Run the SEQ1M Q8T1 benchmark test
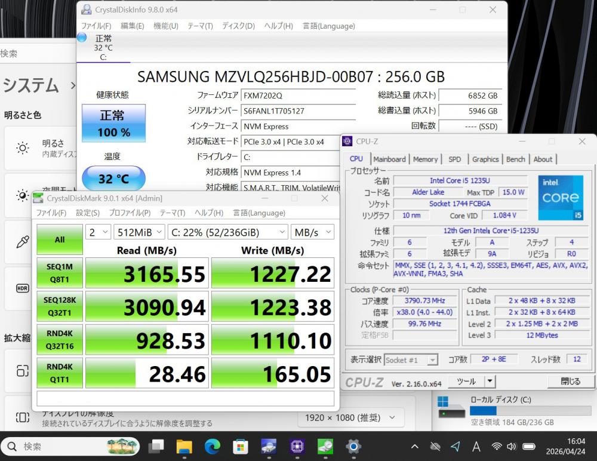The image size is (597, 461). pos(60,273)
